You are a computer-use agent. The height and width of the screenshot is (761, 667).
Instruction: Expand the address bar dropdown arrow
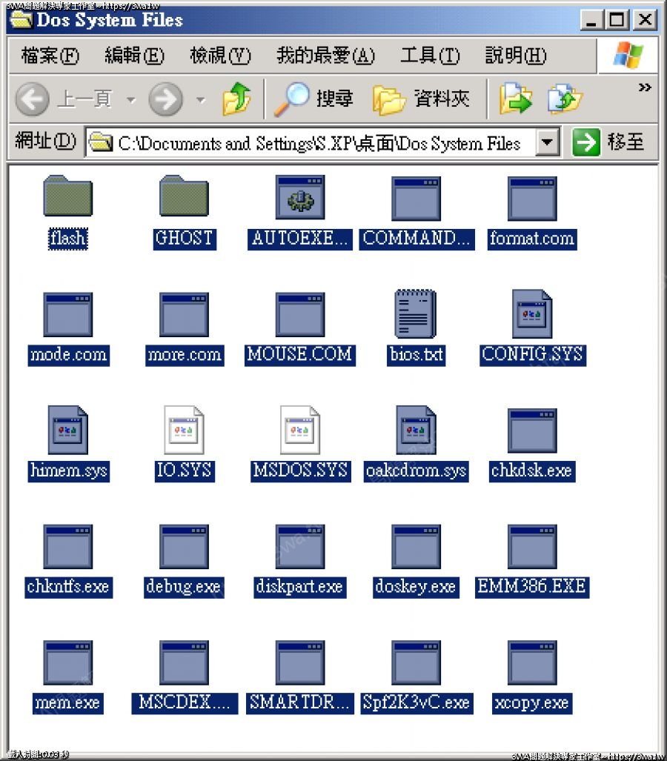point(547,142)
